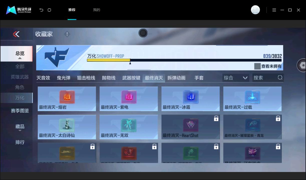The height and width of the screenshot is (180, 306).
Task: Click the 839/3832 collection count
Action: (272, 56)
